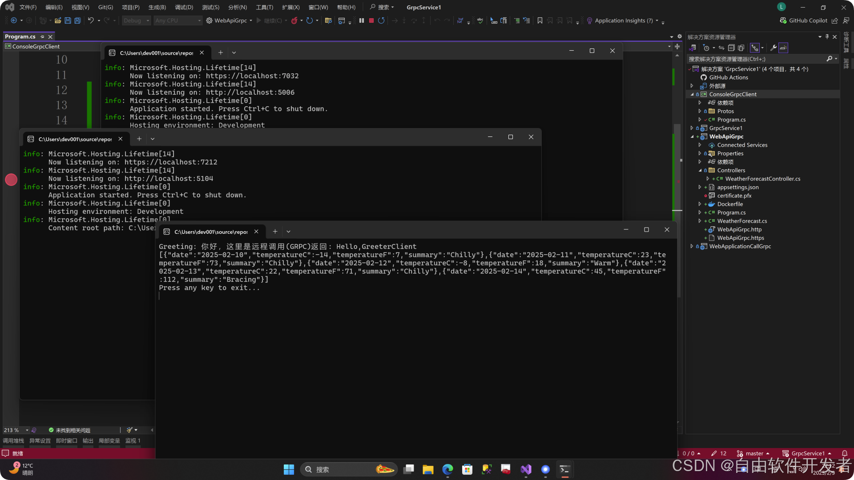Screen dimensions: 854x480
Task: Click the Navigate Backward icon
Action: point(14,20)
